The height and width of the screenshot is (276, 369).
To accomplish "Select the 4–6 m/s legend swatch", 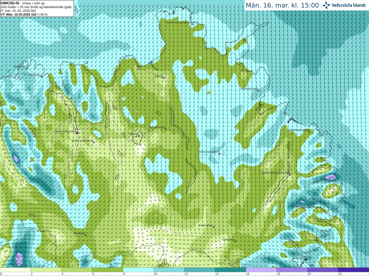I will click(77, 270).
